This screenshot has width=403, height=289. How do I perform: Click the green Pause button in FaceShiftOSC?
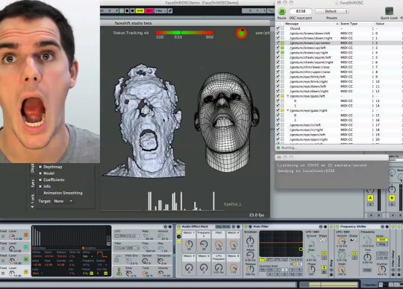tap(281, 11)
